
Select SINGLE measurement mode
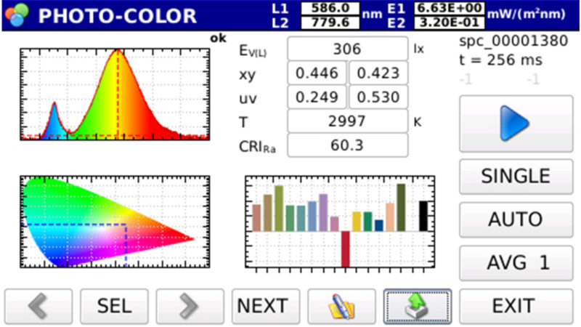point(516,176)
